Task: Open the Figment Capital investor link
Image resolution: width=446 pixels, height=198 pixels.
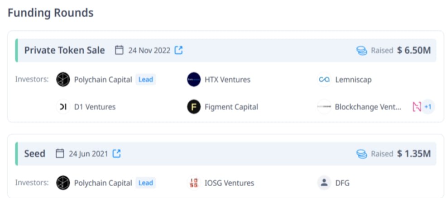Action: point(231,107)
